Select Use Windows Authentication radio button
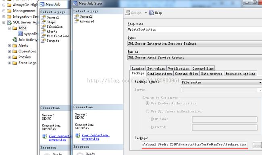Image resolution: width=262 pixels, height=155 pixels. [x=148, y=103]
